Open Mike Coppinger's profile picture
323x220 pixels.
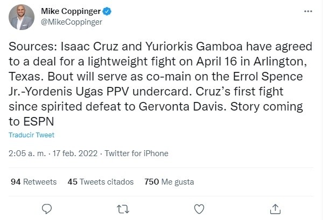pyautogui.click(x=22, y=17)
